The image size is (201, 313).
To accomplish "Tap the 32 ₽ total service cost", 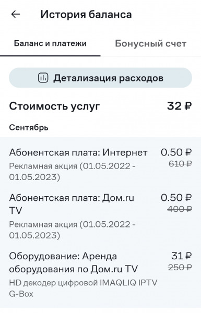I will (179, 106).
